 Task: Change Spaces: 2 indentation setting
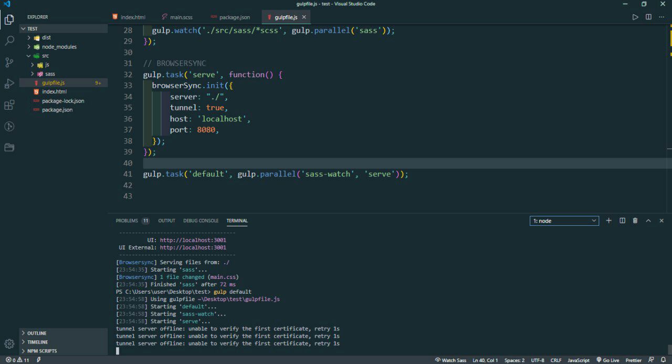click(514, 360)
